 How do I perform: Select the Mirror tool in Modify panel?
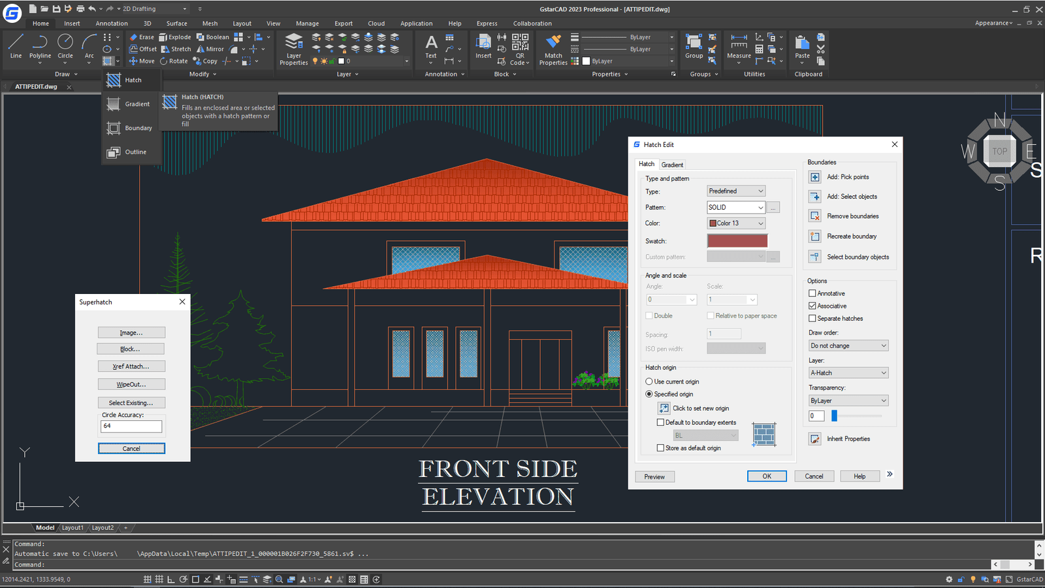coord(210,48)
